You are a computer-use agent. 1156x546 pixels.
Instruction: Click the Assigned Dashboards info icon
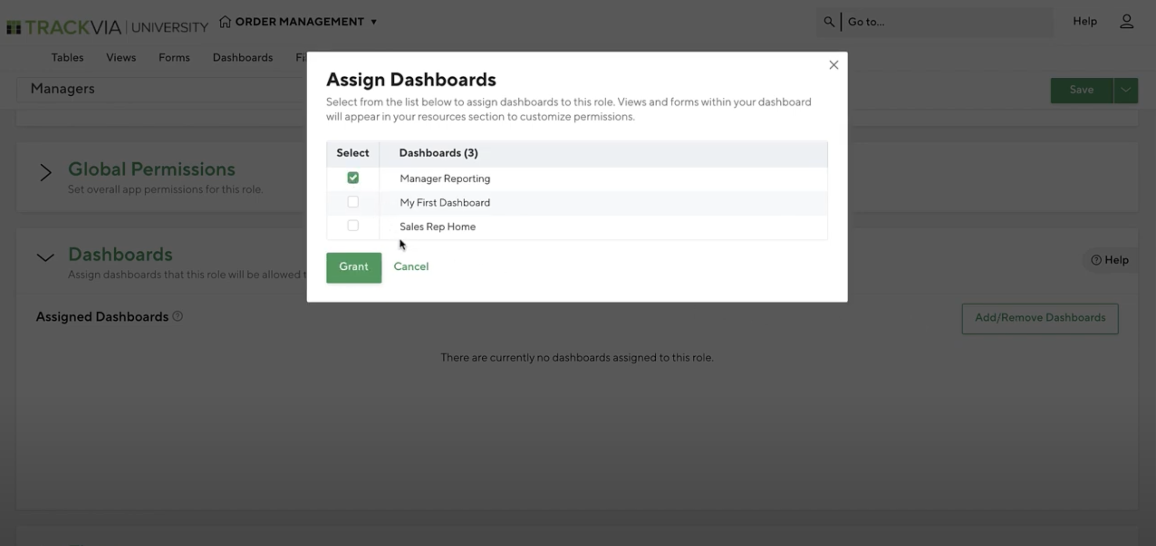tap(178, 316)
